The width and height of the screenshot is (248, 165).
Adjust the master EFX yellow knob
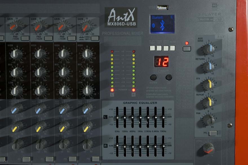pyautogui.click(x=209, y=85)
